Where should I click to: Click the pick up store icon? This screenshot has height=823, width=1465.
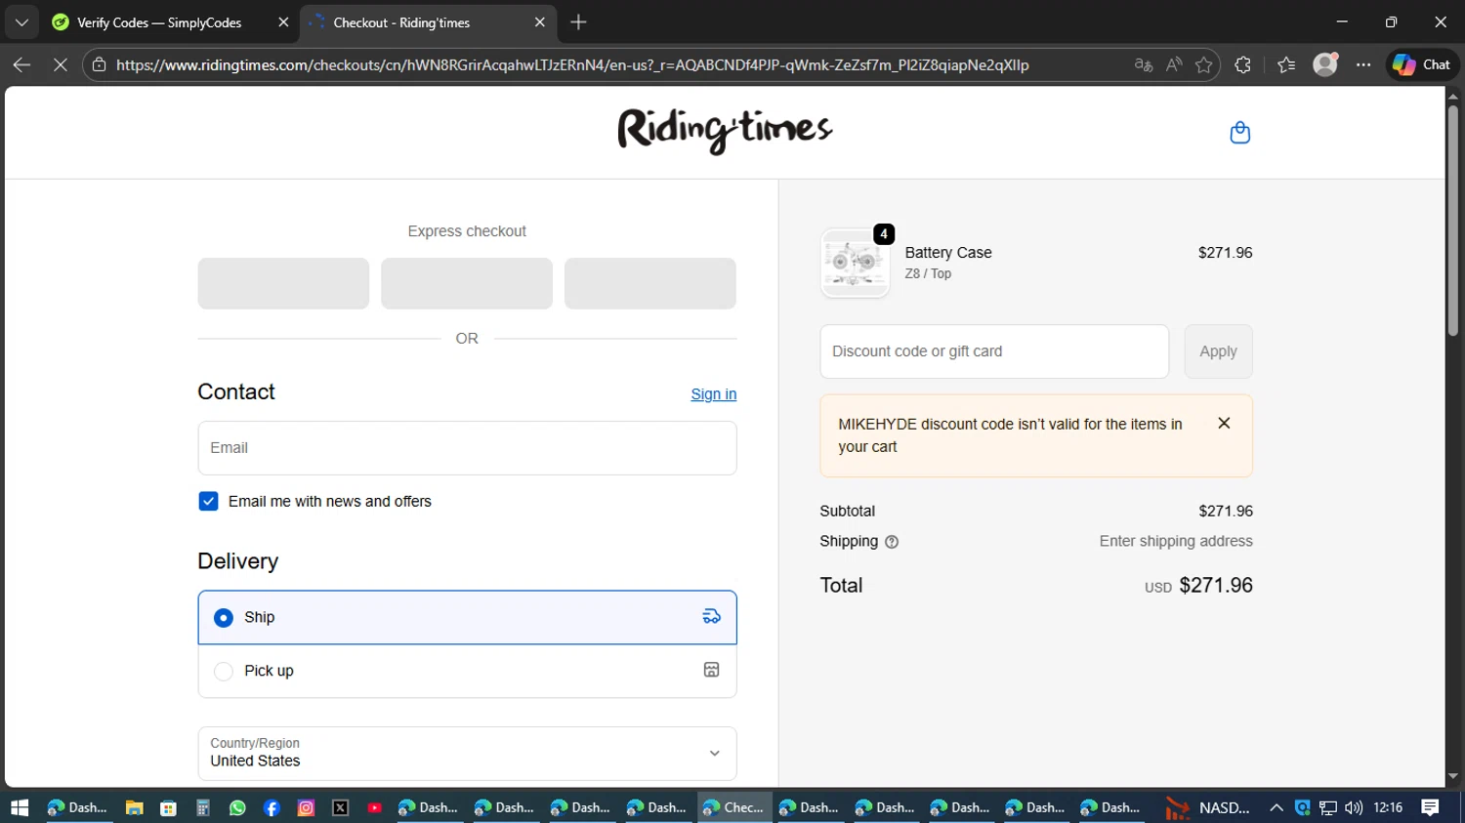tap(711, 670)
